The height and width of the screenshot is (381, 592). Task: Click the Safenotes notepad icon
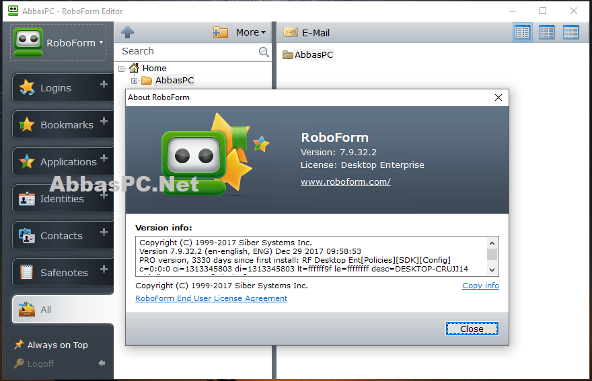tap(27, 272)
